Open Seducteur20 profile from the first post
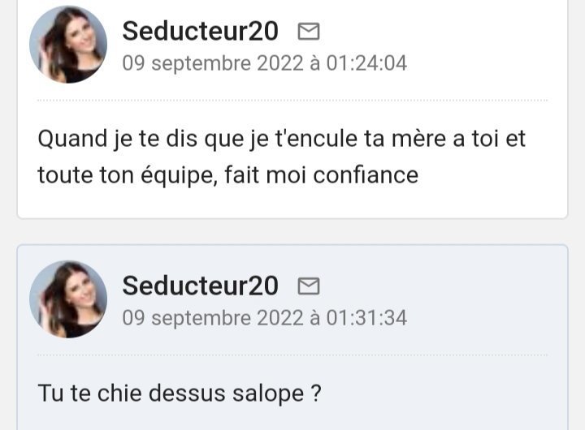The height and width of the screenshot is (430, 585). tap(200, 32)
